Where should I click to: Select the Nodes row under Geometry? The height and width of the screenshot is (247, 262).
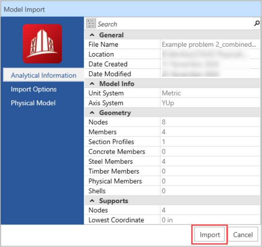[x=172, y=122]
